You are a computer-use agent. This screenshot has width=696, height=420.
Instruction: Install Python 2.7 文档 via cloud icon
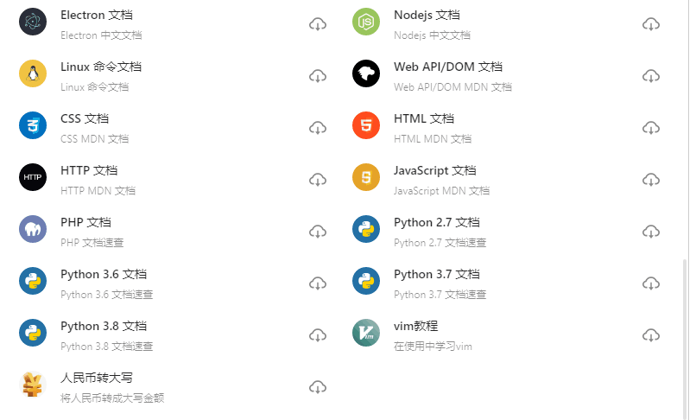(x=651, y=232)
